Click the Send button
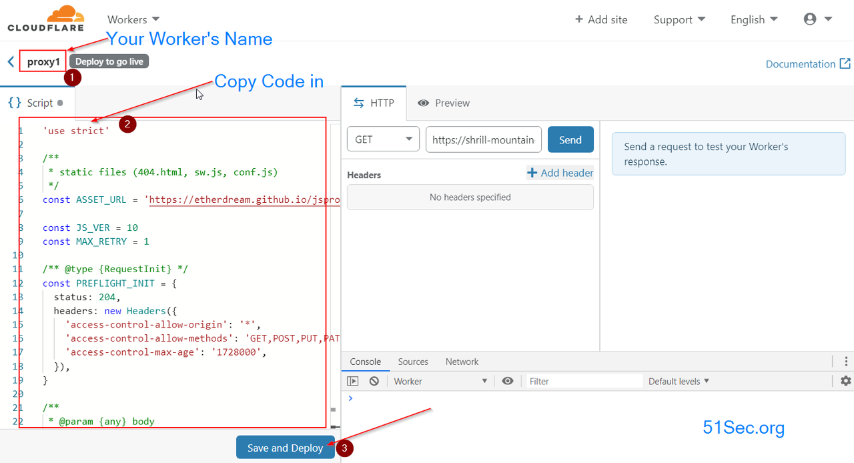Screen dimensions: 854x463 (570, 139)
